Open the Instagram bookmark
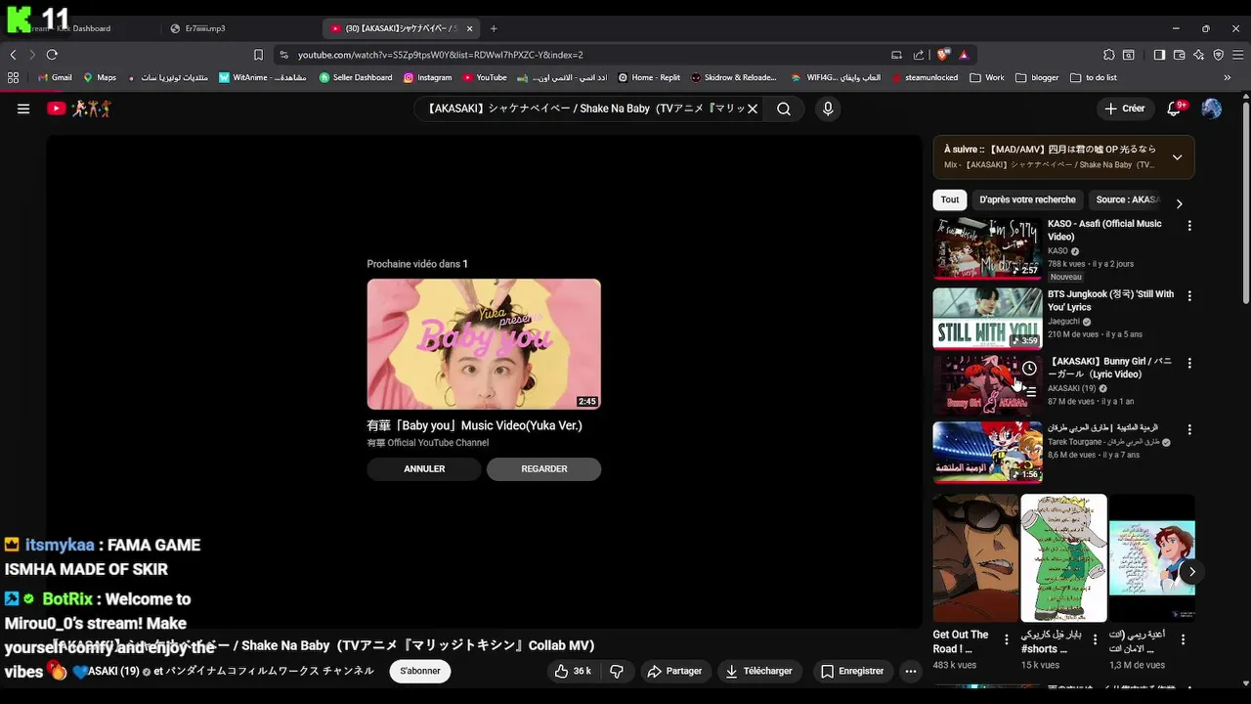The width and height of the screenshot is (1251, 704). click(427, 77)
